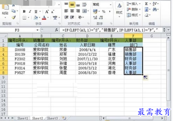Align text left
Image resolution: width=173 pixels, height=121 pixels.
(x=66, y=11)
